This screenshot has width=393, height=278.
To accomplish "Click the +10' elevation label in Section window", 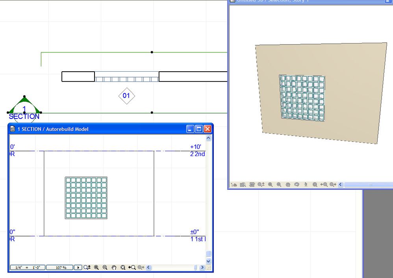I will coord(195,146).
